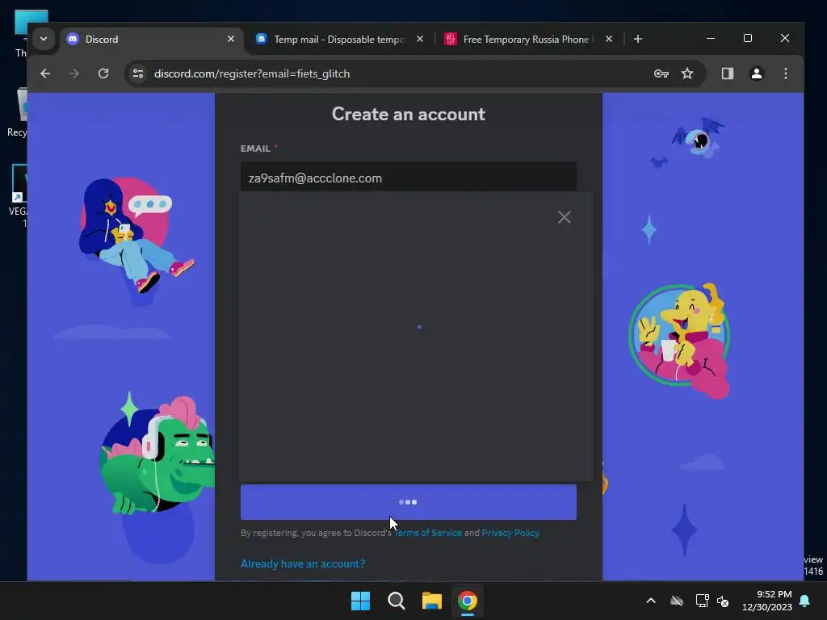
Task: Close the Free Temporary Russia Phone tab
Action: click(x=609, y=39)
